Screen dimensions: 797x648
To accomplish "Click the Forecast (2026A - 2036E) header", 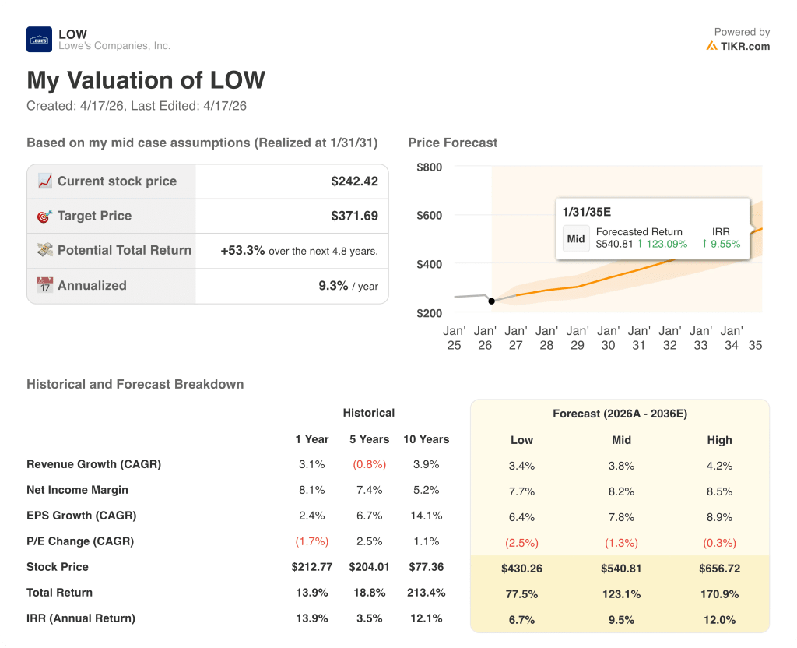I will (x=621, y=414).
